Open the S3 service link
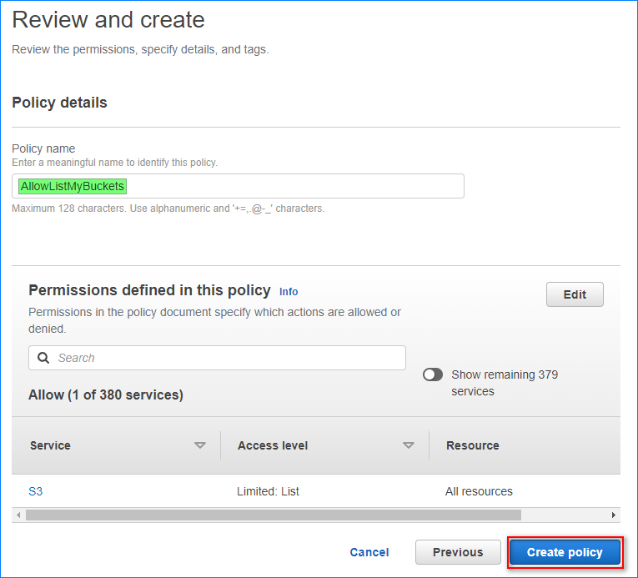The height and width of the screenshot is (578, 638). (x=36, y=491)
